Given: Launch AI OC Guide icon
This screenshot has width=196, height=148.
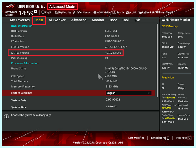Looking at the screenshot, I should pyautogui.click(x=95, y=12).
